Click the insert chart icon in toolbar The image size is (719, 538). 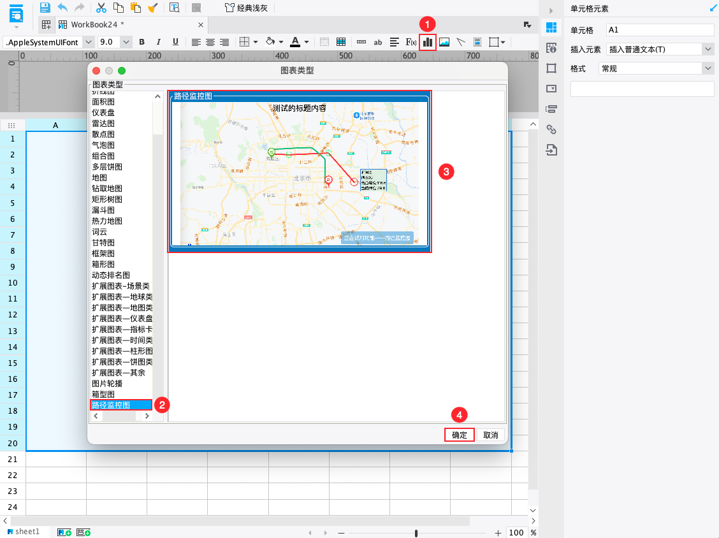pos(427,42)
